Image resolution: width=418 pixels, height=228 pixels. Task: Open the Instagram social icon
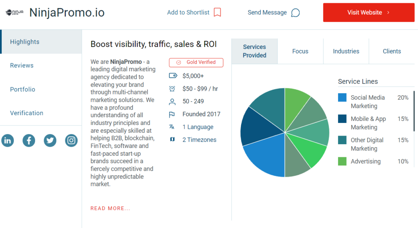71,141
